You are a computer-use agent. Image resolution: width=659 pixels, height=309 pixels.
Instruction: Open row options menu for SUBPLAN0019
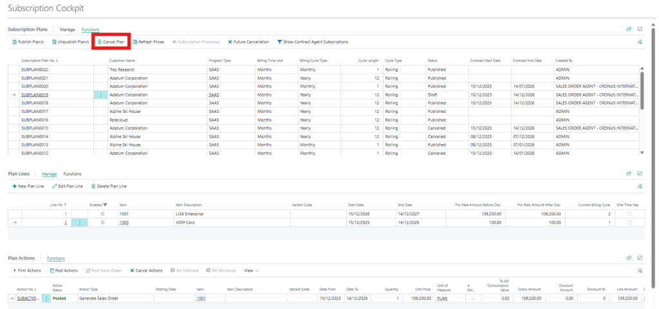[100, 94]
